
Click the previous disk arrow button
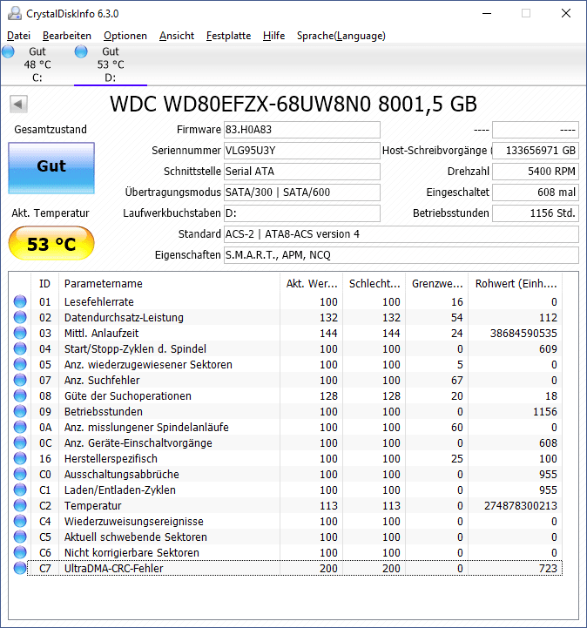click(18, 105)
